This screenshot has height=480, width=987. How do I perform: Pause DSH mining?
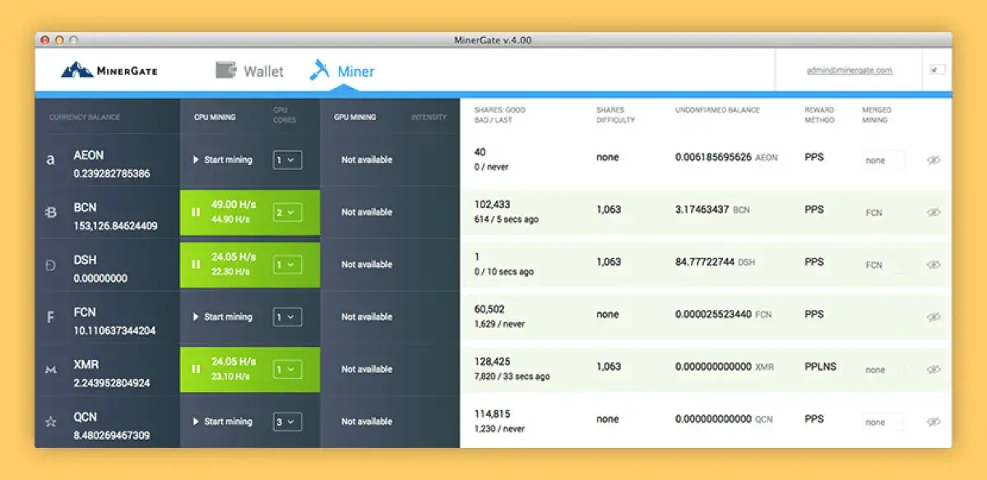point(196,265)
